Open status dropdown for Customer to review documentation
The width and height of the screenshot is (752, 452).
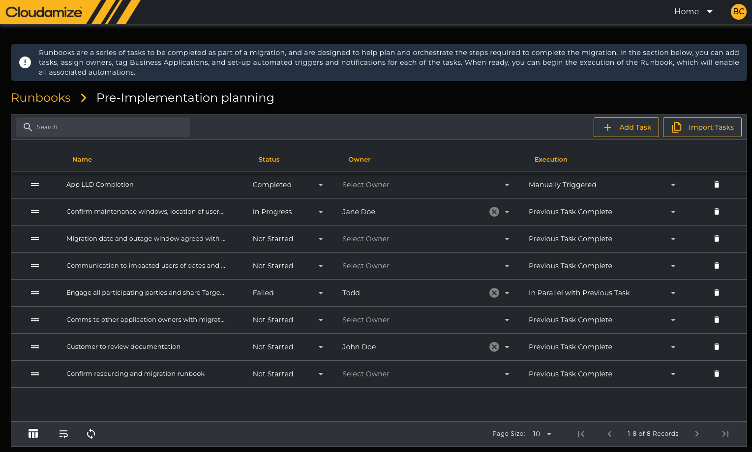288,347
